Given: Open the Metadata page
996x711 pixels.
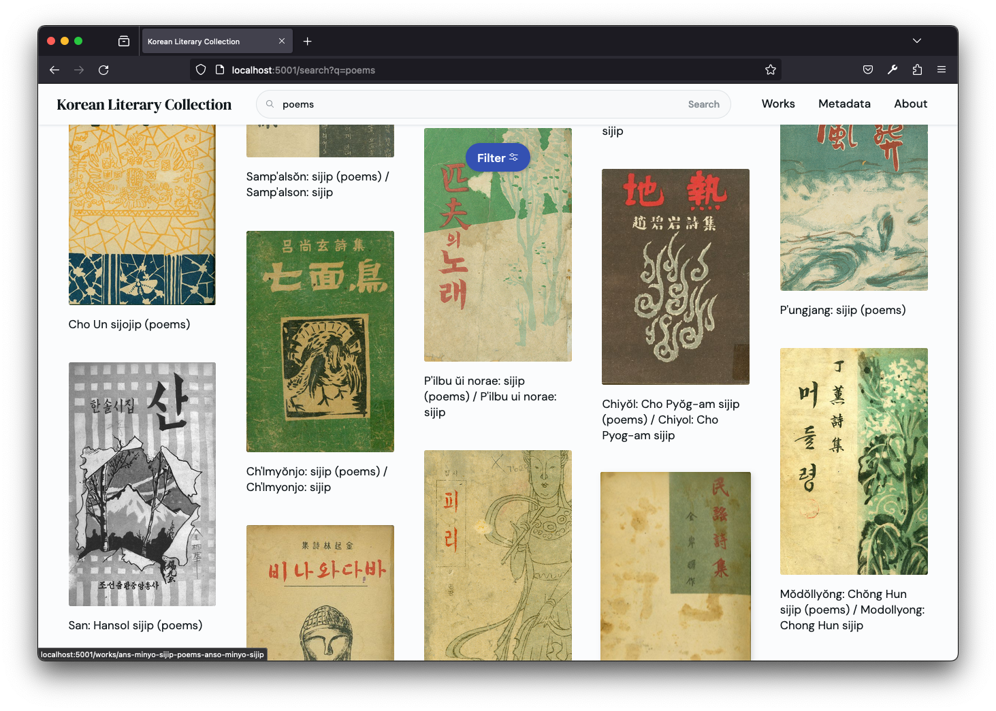Looking at the screenshot, I should point(844,104).
